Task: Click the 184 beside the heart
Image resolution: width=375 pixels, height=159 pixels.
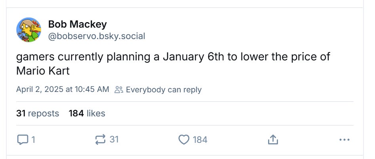Action: (x=200, y=139)
